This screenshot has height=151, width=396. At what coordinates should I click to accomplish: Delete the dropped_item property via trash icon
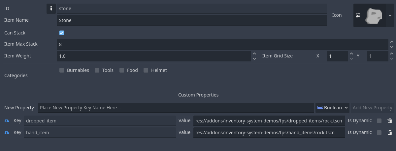click(x=390, y=121)
